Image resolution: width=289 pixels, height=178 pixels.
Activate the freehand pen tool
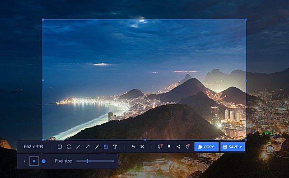97,147
